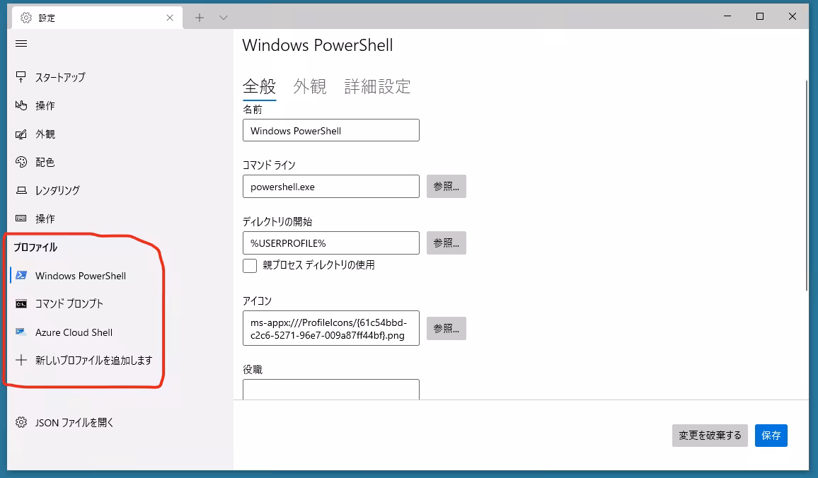
Task: Close the 設定 tab
Action: coord(170,18)
